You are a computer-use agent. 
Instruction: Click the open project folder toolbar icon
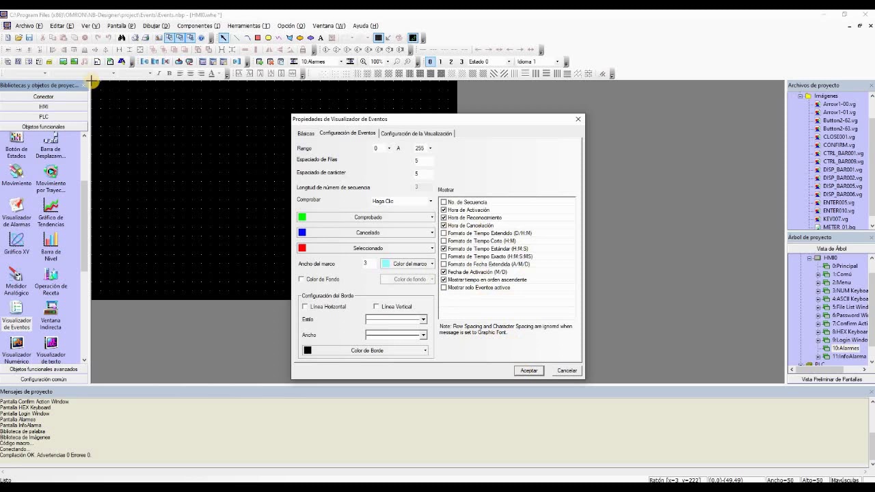point(18,38)
